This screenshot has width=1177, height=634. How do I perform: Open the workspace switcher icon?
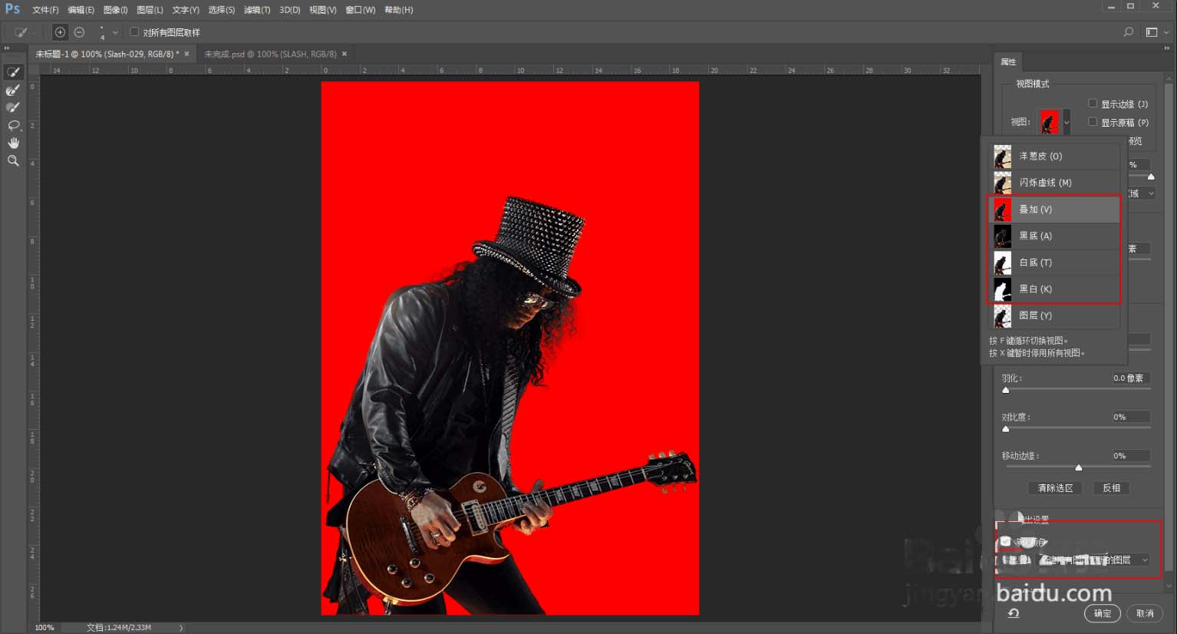(1152, 32)
